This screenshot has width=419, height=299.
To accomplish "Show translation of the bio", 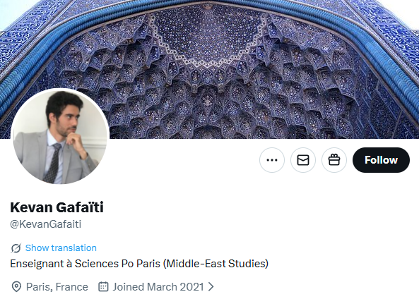I will (x=61, y=248).
